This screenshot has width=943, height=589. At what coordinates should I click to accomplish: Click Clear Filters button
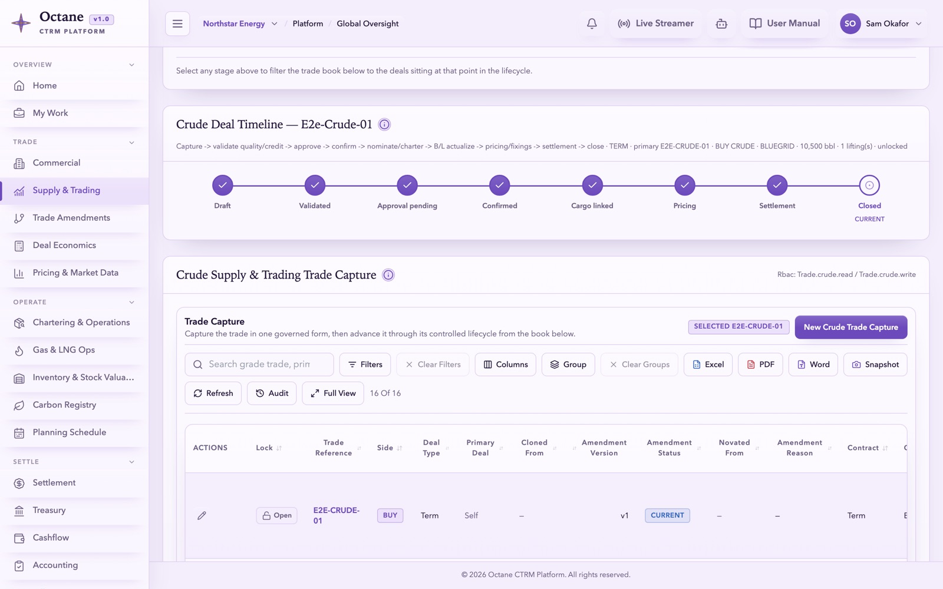[433, 365]
